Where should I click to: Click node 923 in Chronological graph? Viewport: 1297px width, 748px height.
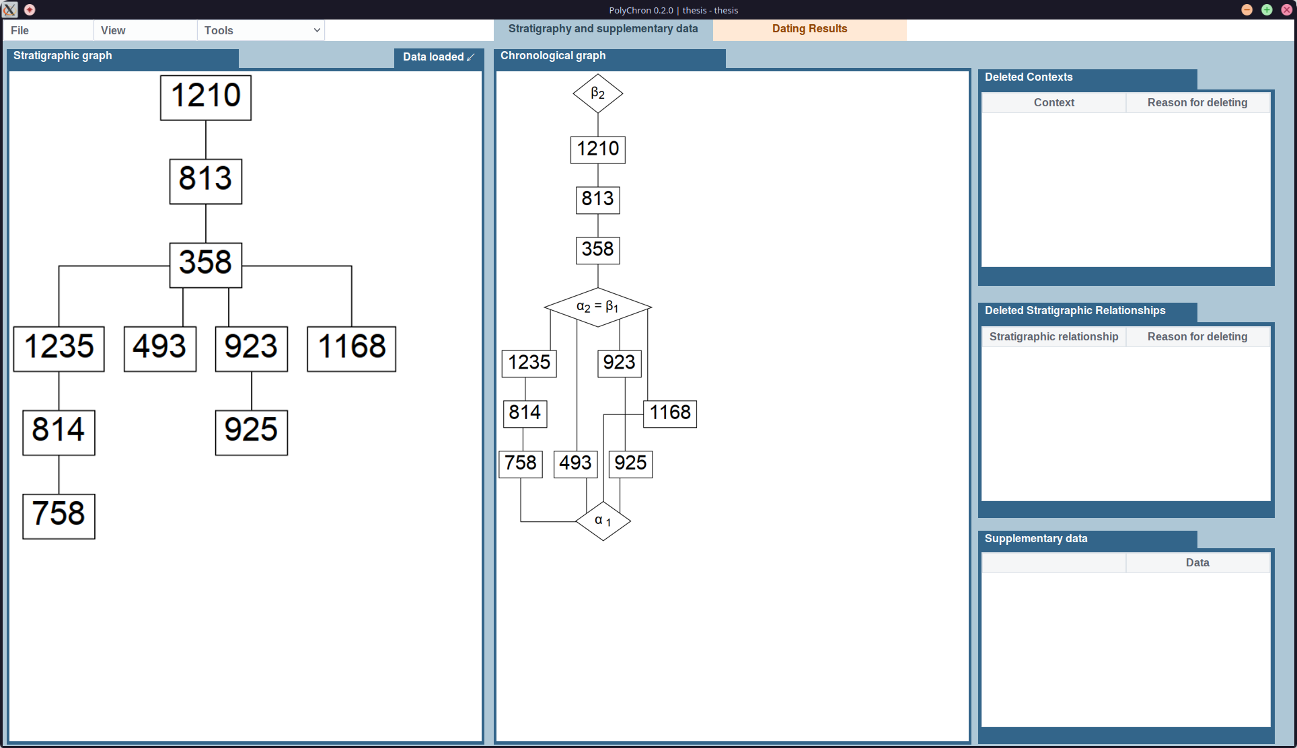pyautogui.click(x=620, y=363)
